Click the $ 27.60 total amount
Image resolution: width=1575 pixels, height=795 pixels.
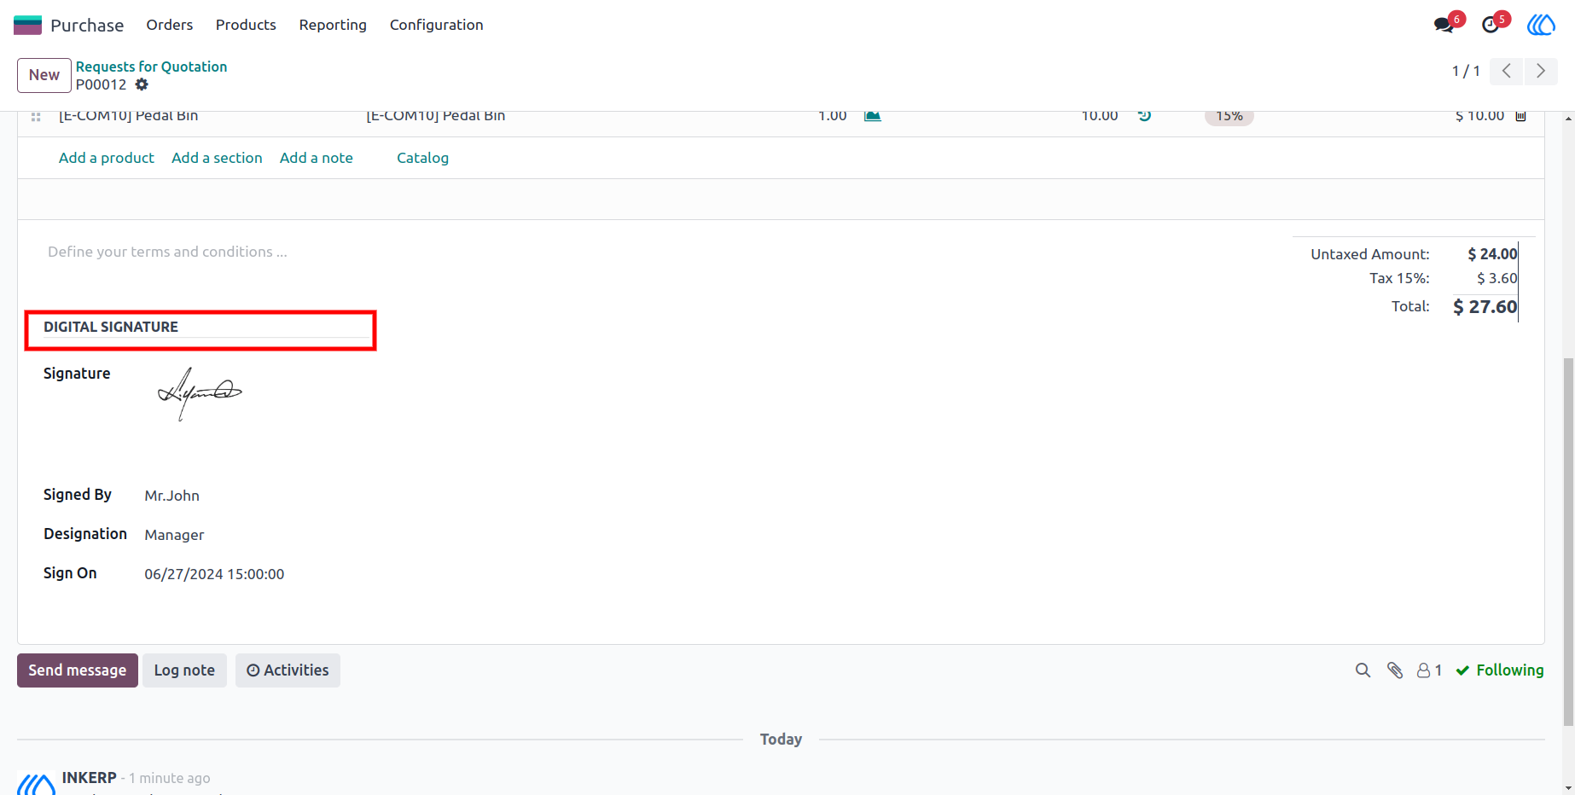pyautogui.click(x=1485, y=307)
